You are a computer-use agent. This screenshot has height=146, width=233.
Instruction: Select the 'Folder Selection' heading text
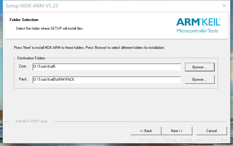(x=24, y=20)
